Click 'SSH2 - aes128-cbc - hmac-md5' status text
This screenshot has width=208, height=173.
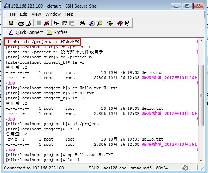point(120,168)
